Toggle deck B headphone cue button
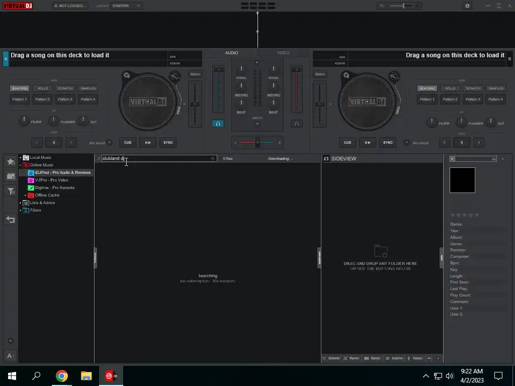The image size is (515, 386). [297, 124]
